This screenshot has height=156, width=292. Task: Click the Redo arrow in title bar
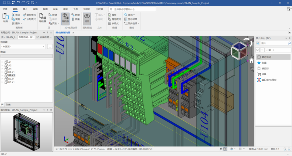23,3
